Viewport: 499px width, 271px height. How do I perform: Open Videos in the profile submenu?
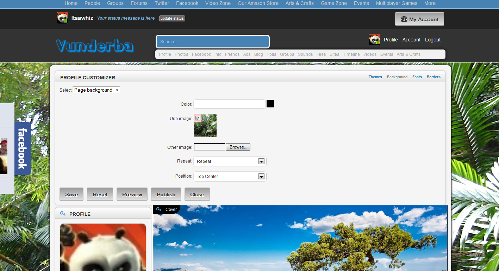pos(370,54)
